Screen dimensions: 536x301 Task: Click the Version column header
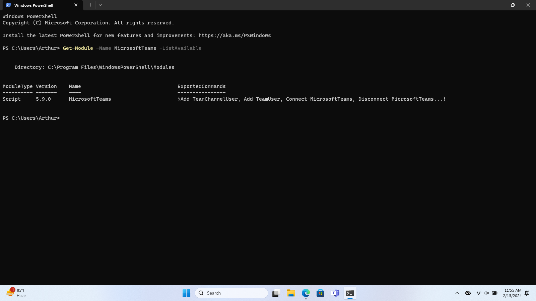46,86
